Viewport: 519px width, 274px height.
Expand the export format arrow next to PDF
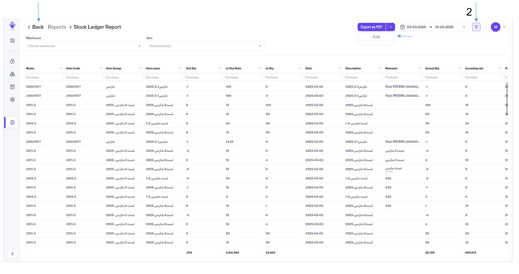[x=390, y=27]
